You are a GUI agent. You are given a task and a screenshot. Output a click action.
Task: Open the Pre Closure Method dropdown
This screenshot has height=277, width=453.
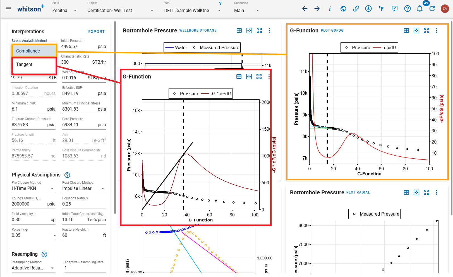pos(53,188)
